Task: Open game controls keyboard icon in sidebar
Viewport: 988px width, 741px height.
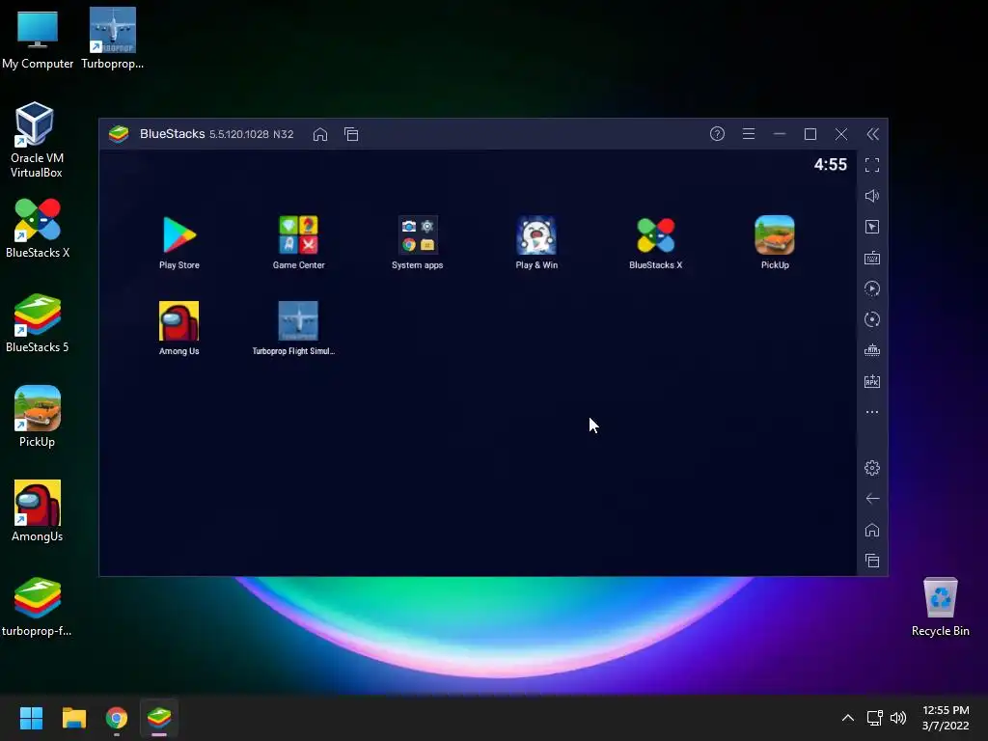Action: point(872,258)
